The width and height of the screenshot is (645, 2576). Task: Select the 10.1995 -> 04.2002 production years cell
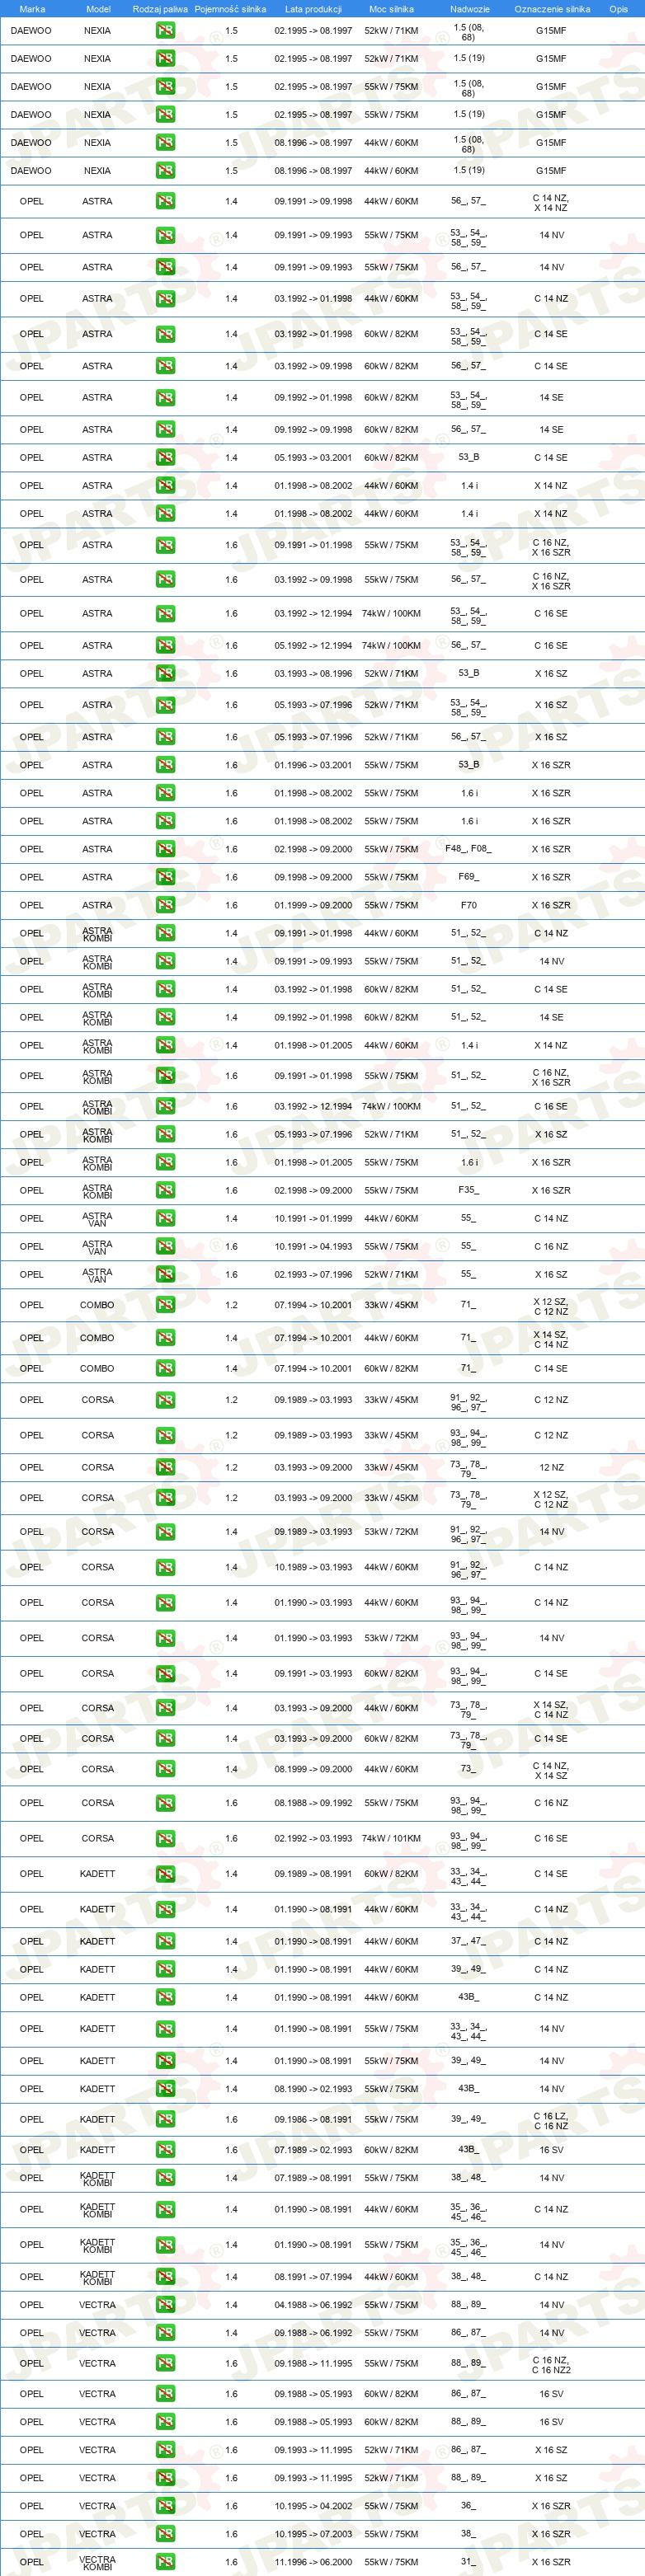(x=313, y=2506)
